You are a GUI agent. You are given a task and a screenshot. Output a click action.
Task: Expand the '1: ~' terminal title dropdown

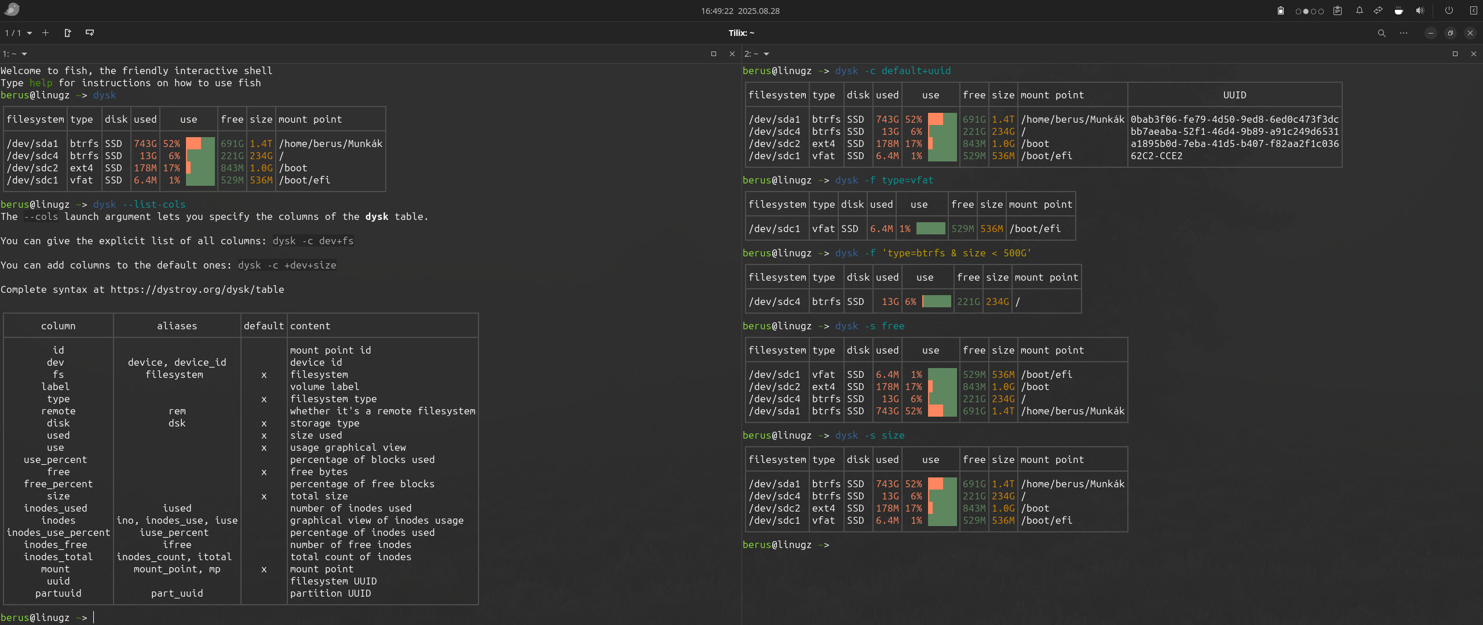pyautogui.click(x=15, y=54)
